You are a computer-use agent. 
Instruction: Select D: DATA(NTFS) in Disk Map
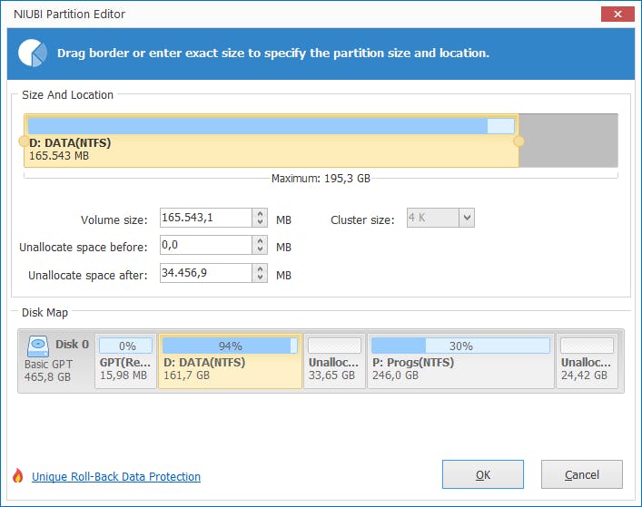pos(230,361)
